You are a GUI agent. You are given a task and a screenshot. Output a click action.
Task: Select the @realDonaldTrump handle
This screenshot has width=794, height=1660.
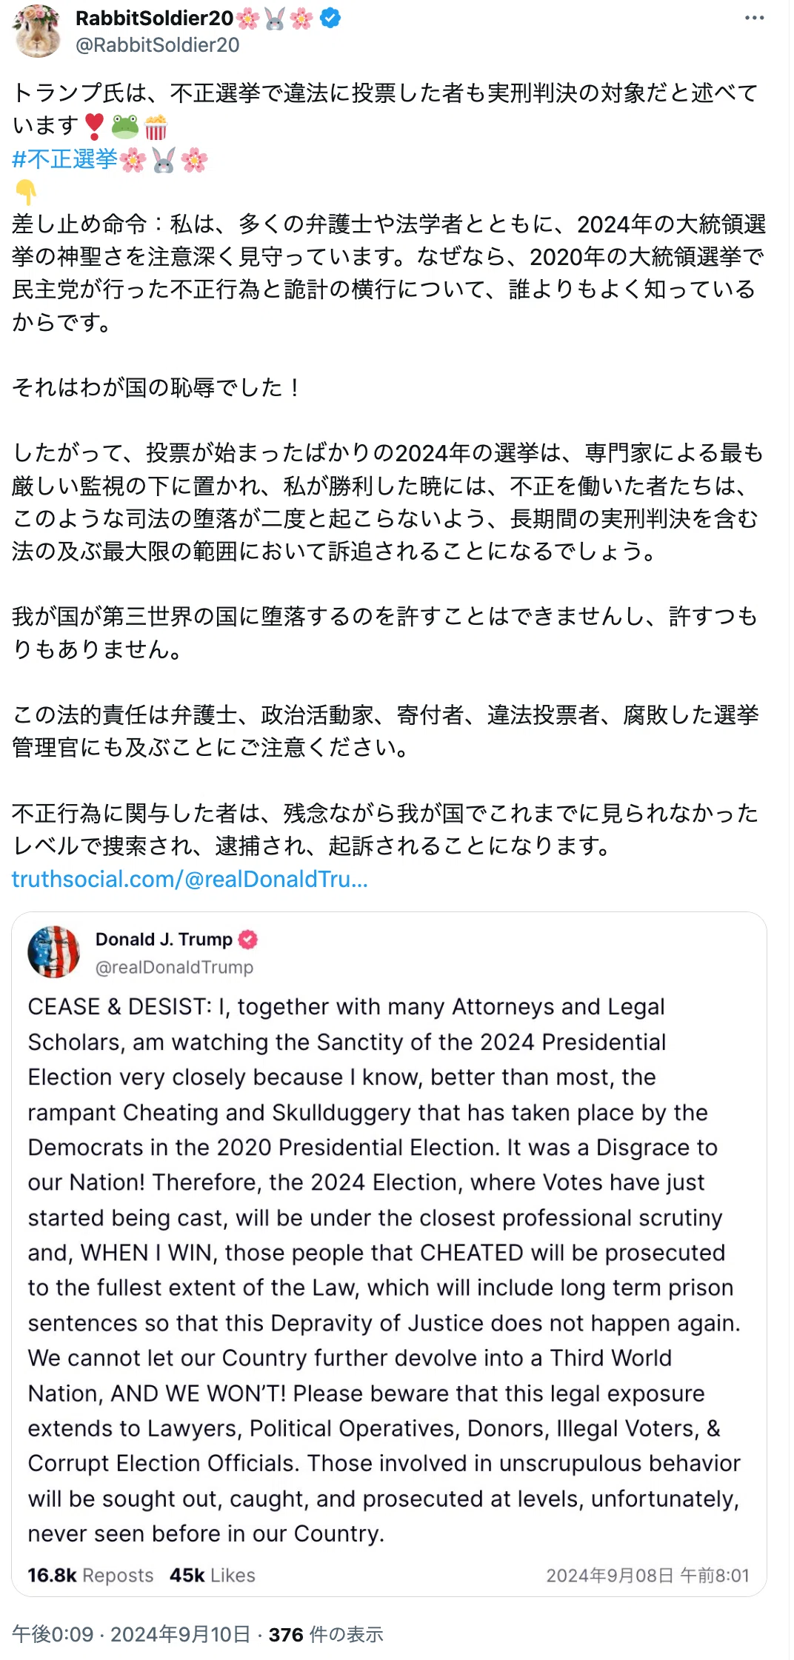174,967
